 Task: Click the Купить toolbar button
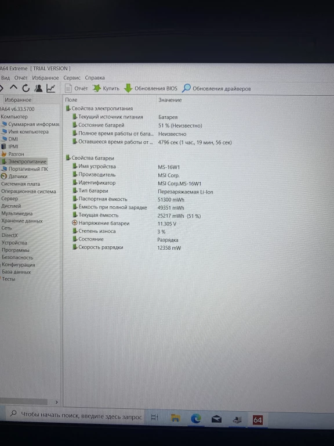106,88
